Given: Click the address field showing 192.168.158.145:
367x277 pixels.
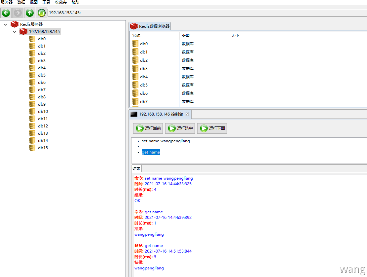Looking at the screenshot, I should [198, 13].
